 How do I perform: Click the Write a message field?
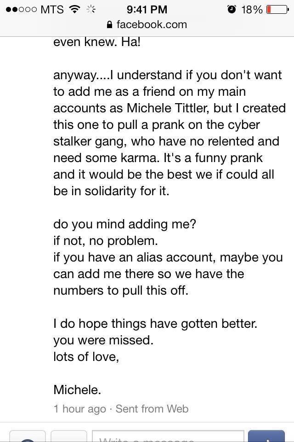tap(168, 436)
